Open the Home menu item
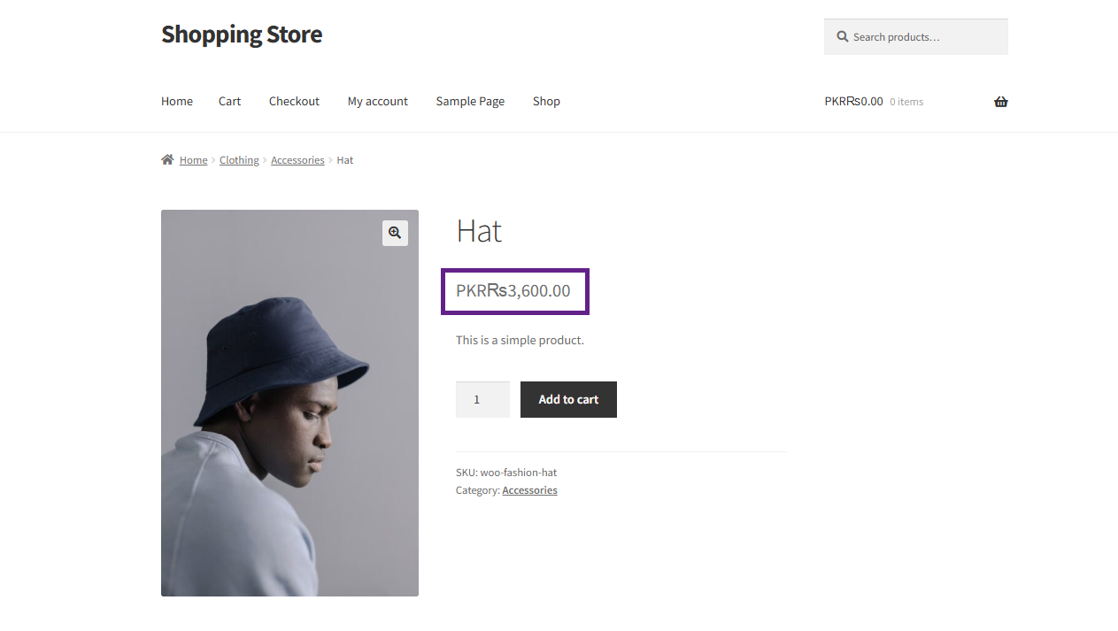Screen dimensions: 1118x631 click(177, 101)
